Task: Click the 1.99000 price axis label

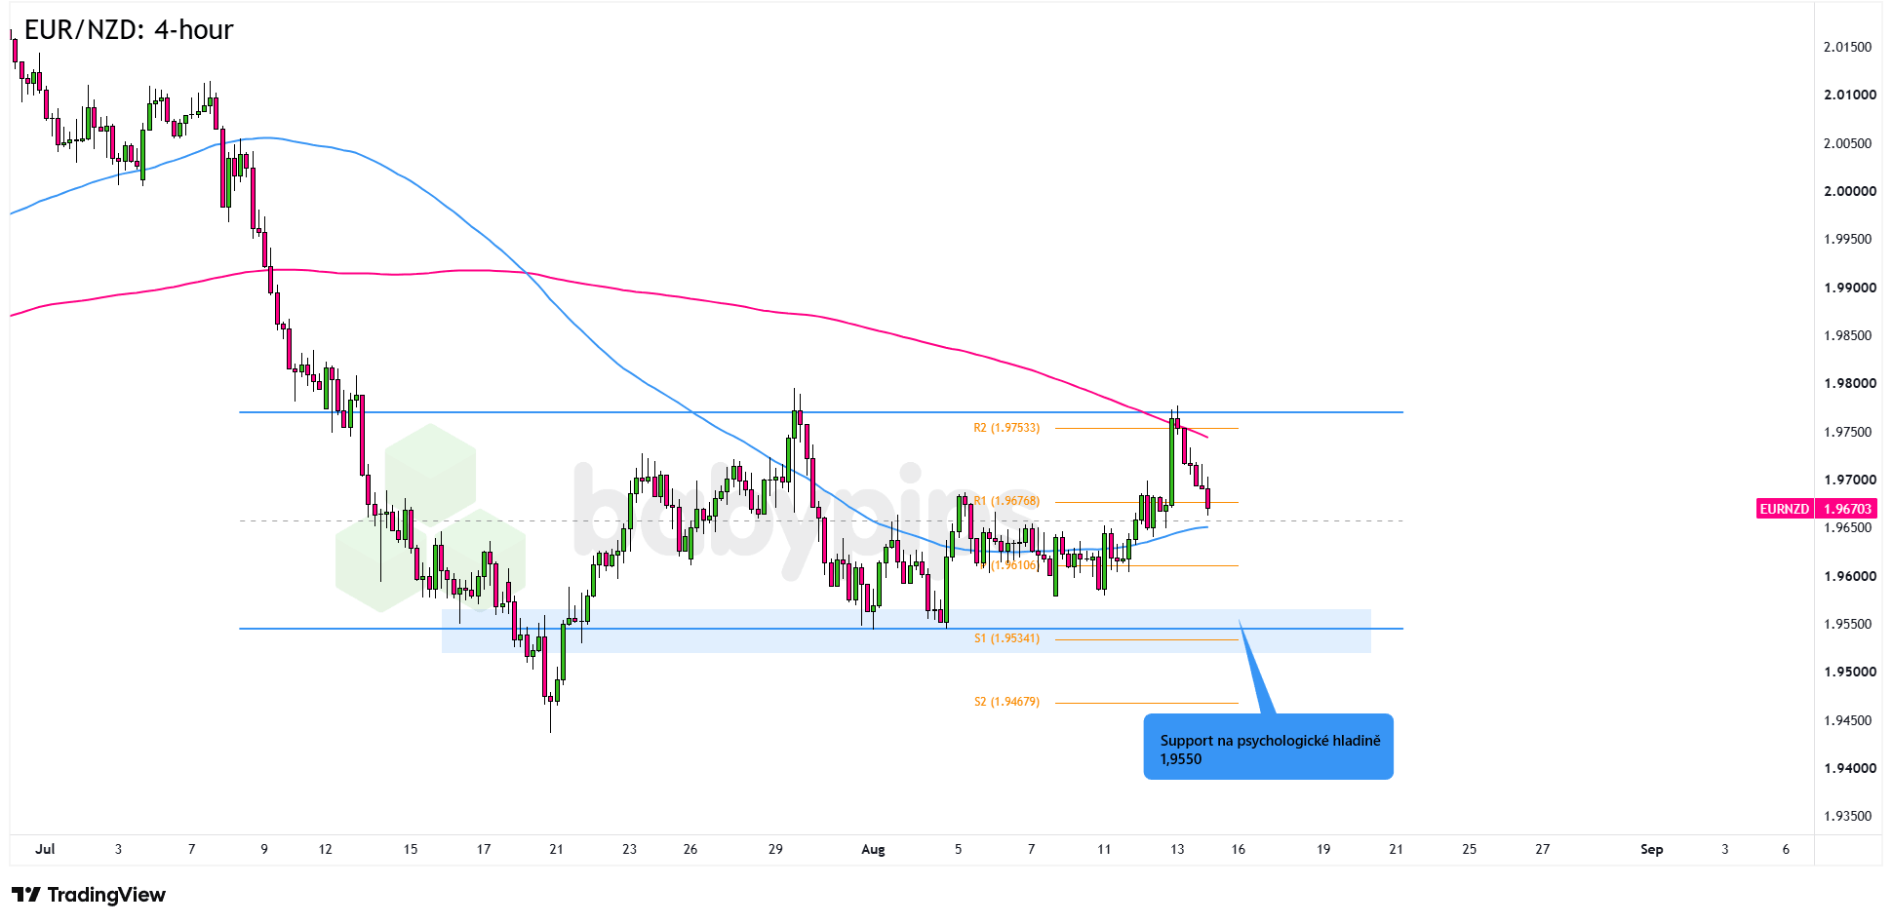Action: click(x=1850, y=288)
